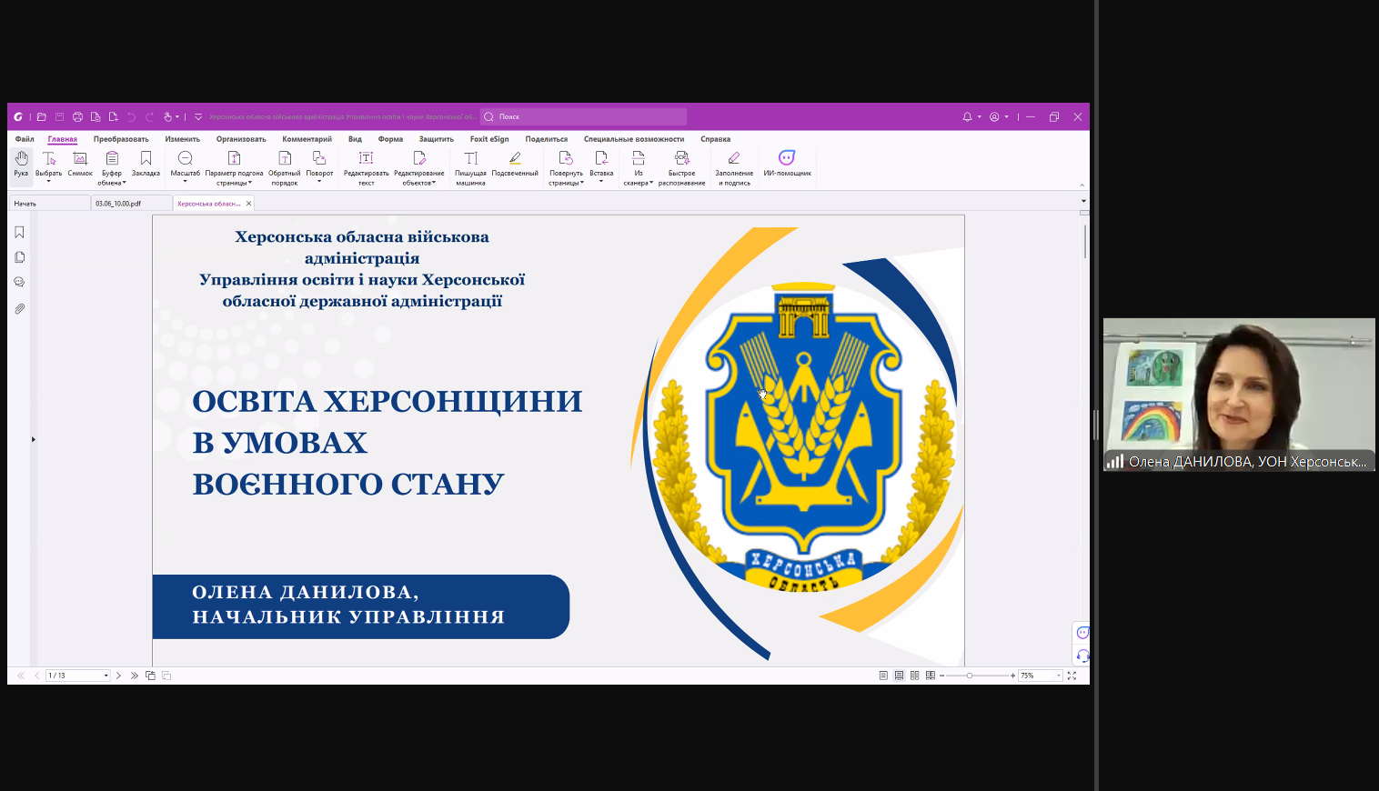The width and height of the screenshot is (1379, 791).
Task: Toggle full screen reading mode icon
Action: point(1072,676)
